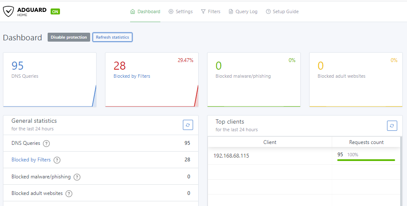Viewport: 407px width, 206px height.
Task: Refresh Top clients with its reload icon
Action: tap(392, 126)
